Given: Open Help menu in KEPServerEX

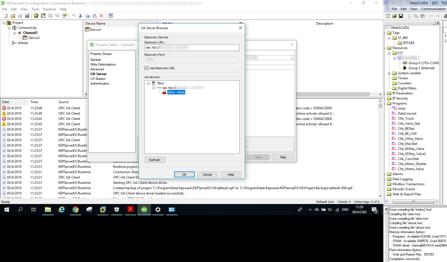Looking at the screenshot, I should (63, 9).
